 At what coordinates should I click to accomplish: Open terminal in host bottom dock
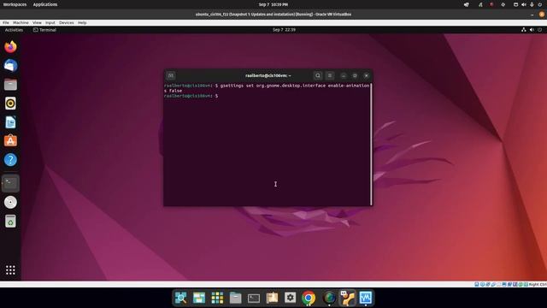pyautogui.click(x=254, y=298)
